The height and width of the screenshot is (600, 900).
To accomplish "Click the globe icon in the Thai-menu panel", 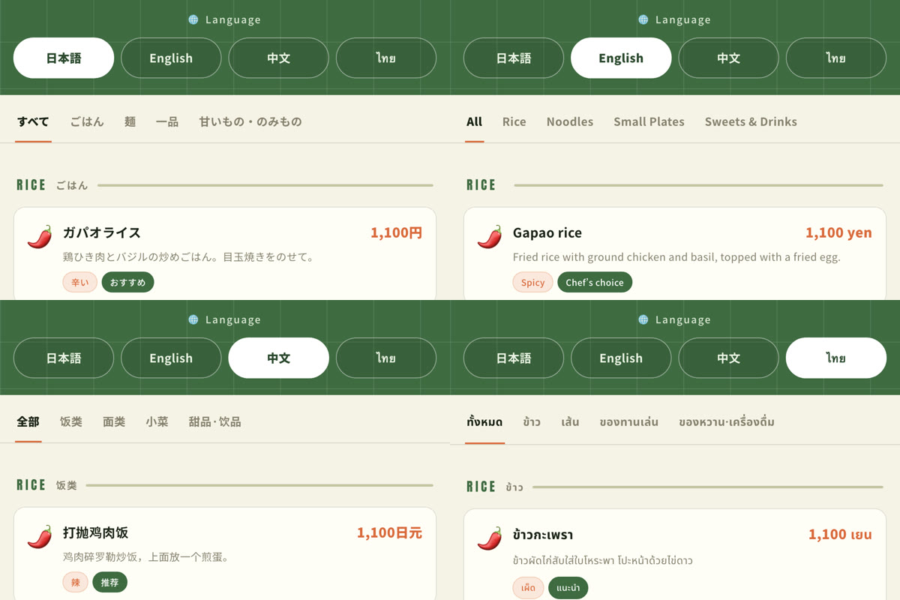I will point(643,319).
